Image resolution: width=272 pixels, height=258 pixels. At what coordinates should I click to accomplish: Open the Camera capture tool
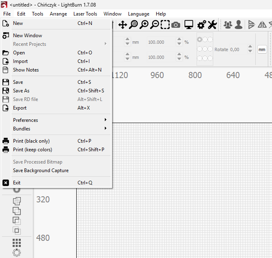click(x=176, y=25)
